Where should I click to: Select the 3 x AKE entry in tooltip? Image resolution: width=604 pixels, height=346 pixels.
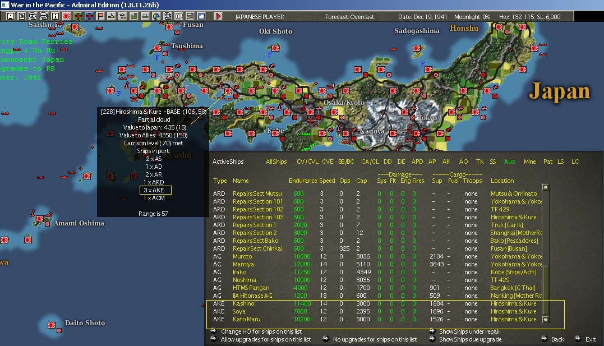[x=155, y=190]
